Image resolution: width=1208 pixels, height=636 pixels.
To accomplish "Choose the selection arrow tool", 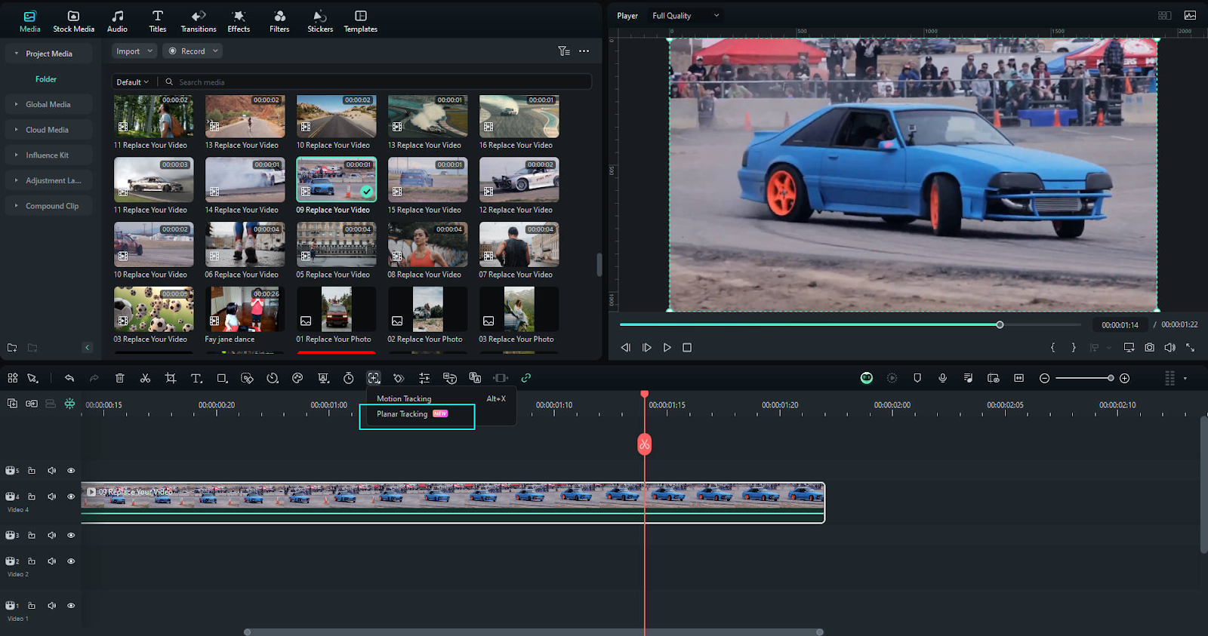I will [x=32, y=378].
